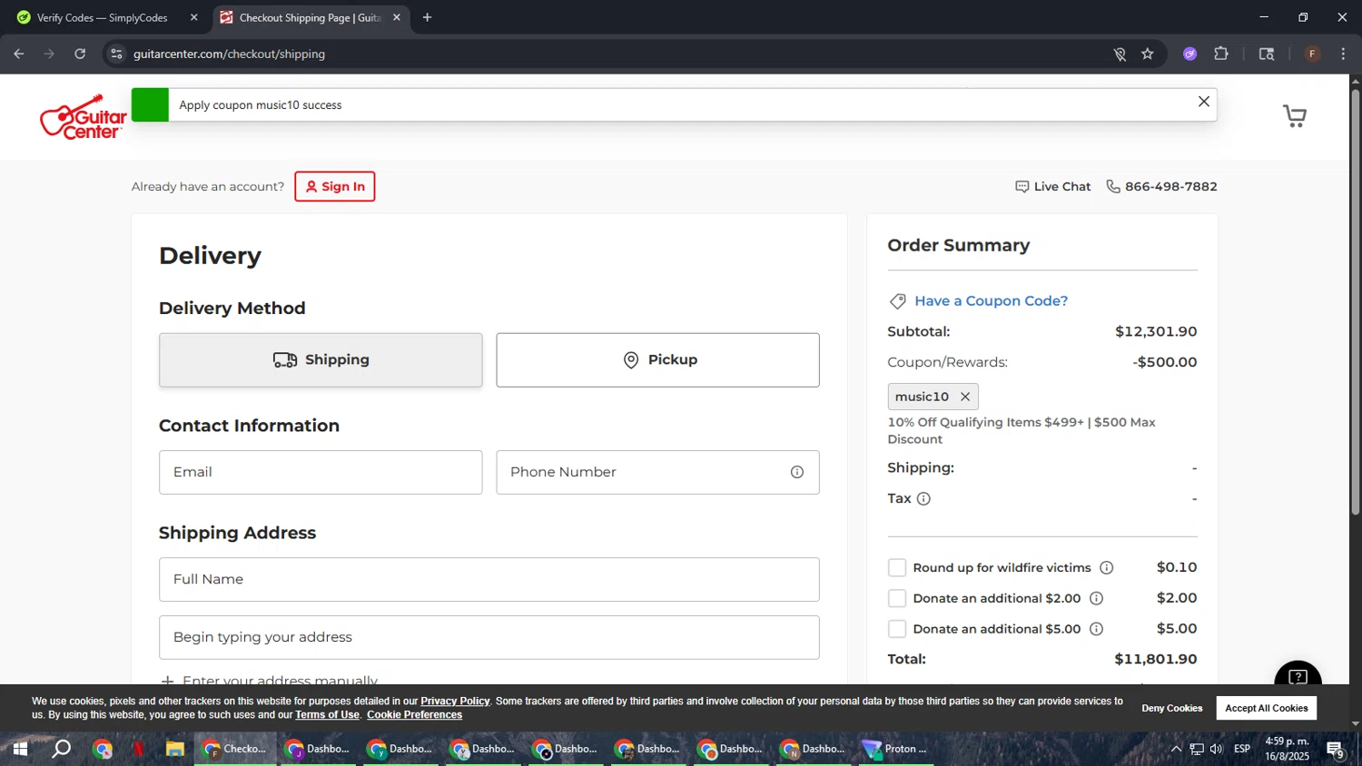Show Tax info icon

click(x=923, y=499)
